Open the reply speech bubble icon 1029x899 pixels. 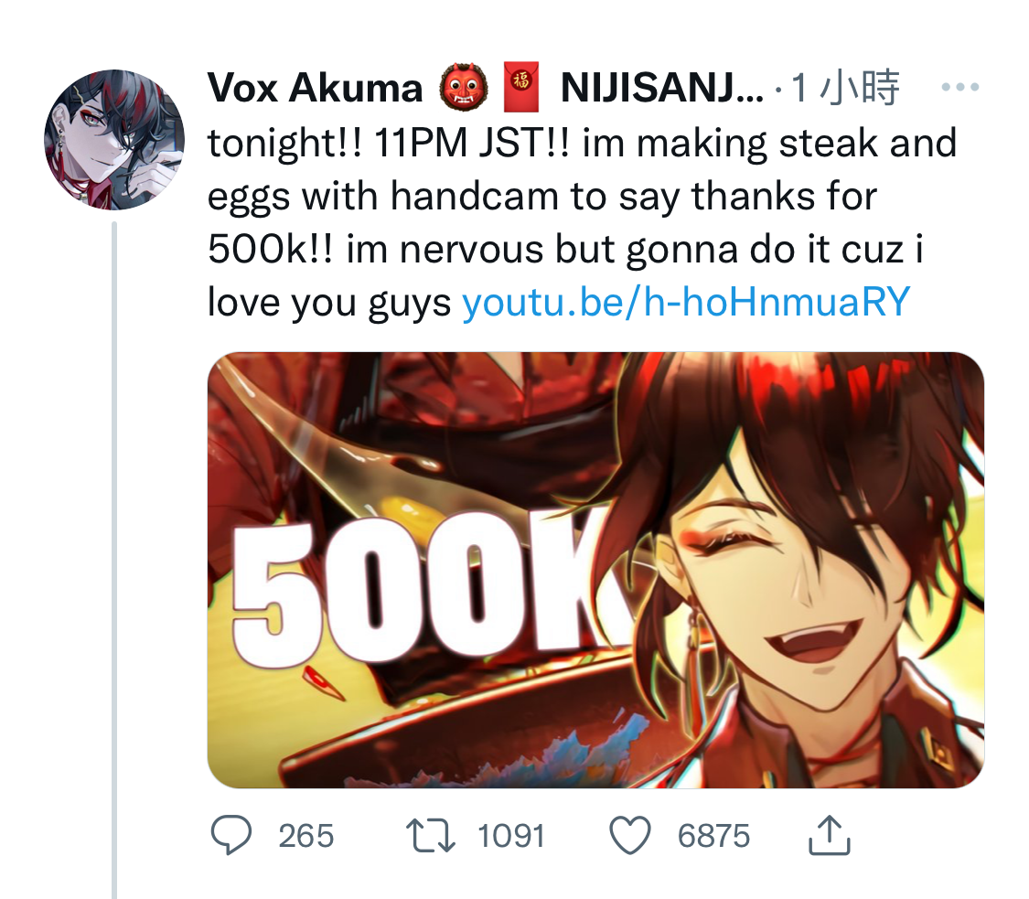click(x=230, y=835)
